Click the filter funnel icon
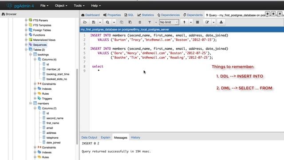The width and height of the screenshot is (284, 160). tap(150, 22)
